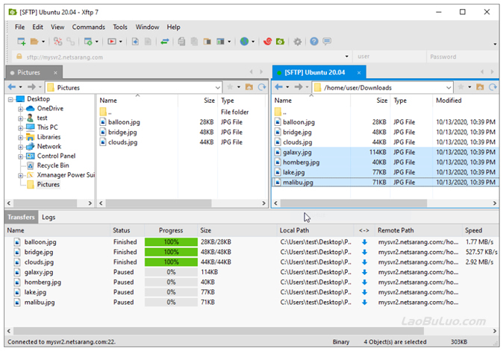Image resolution: width=503 pixels, height=351 pixels.
Task: Switch to the Logs tab
Action: click(49, 218)
